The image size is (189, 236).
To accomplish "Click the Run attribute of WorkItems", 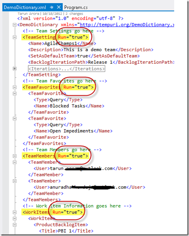I will coord(68,212).
